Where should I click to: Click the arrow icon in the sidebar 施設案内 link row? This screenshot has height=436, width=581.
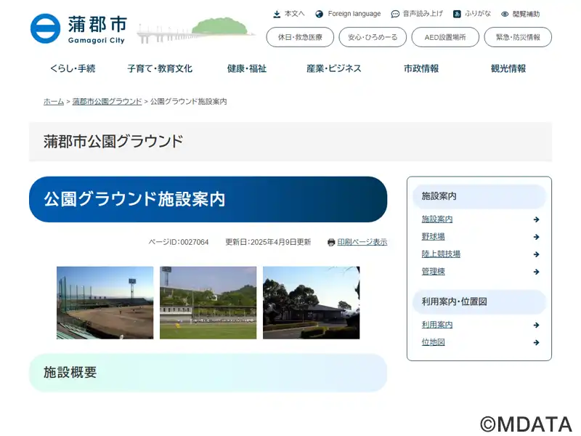point(536,219)
